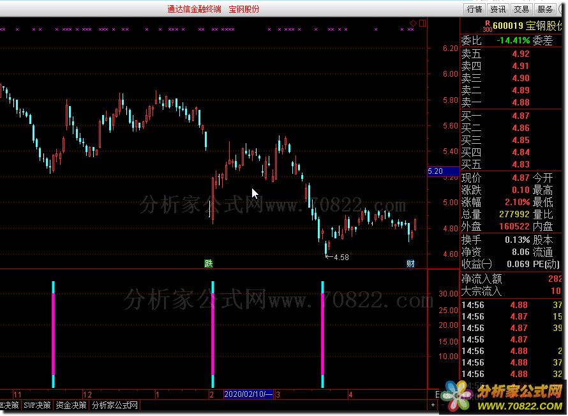Click the month 12 marker on timeline
Viewport: 568px width, 416px height.
click(87, 395)
